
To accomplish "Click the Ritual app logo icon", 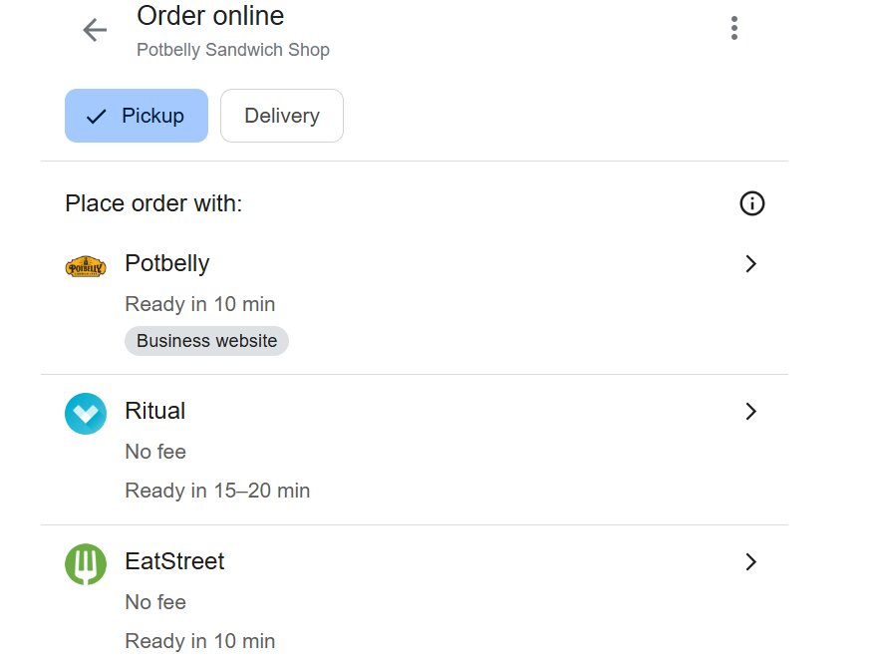I will tap(86, 414).
